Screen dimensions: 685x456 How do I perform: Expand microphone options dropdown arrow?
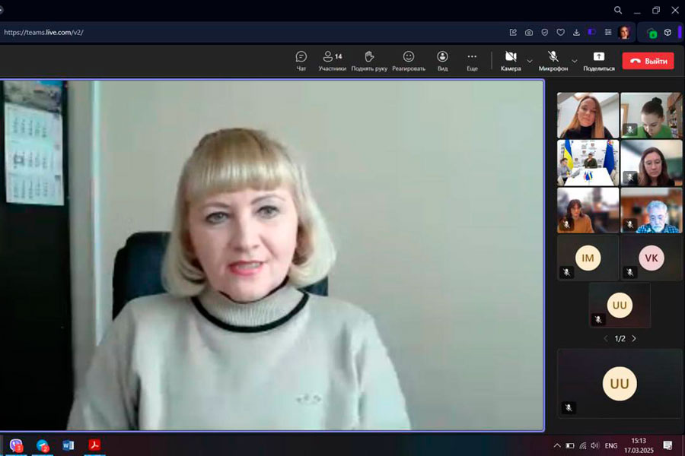tap(575, 61)
